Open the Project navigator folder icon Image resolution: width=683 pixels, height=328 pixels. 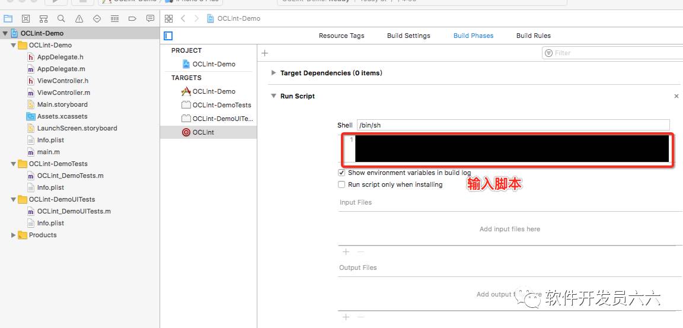[8, 19]
